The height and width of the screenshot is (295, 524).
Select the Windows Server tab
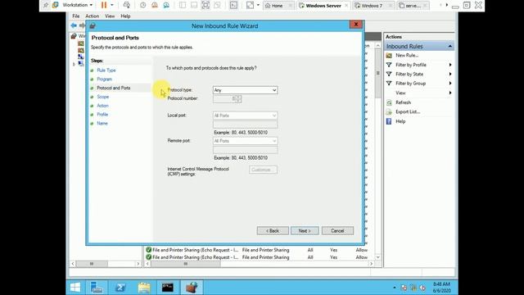point(323,6)
